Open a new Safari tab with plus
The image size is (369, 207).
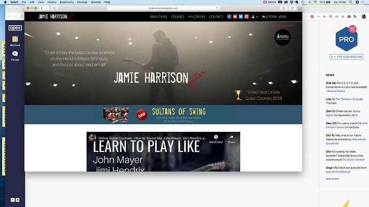pyautogui.click(x=299, y=9)
